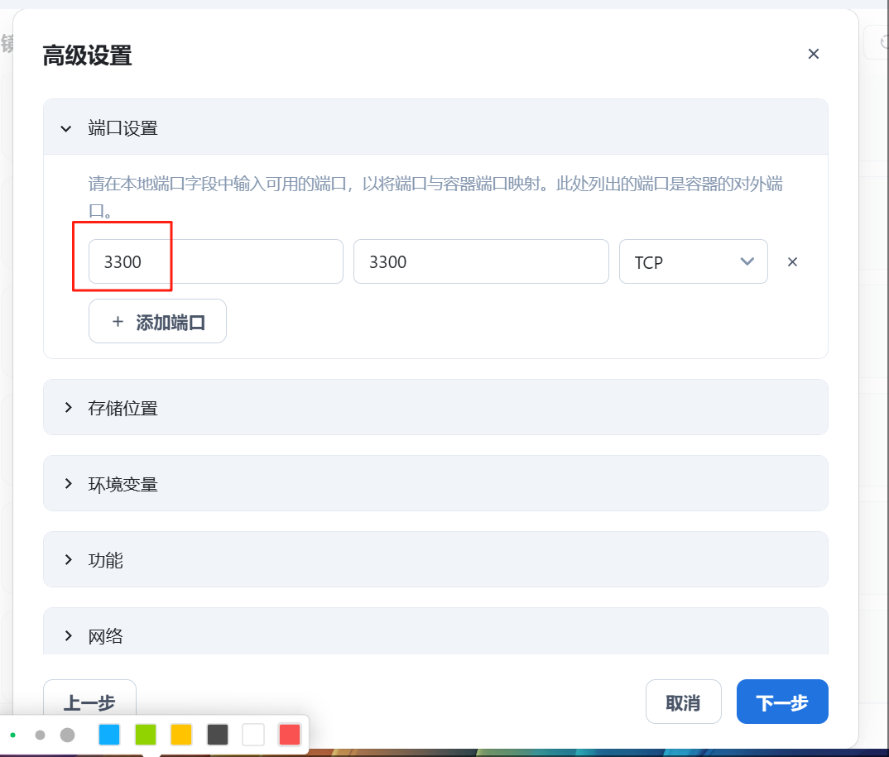Click the container port field 3300

click(481, 261)
